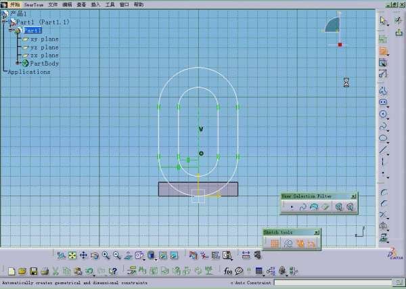Toggle Feature Element Filter in selection filter
406x289 pixels.
pyautogui.click(x=338, y=207)
